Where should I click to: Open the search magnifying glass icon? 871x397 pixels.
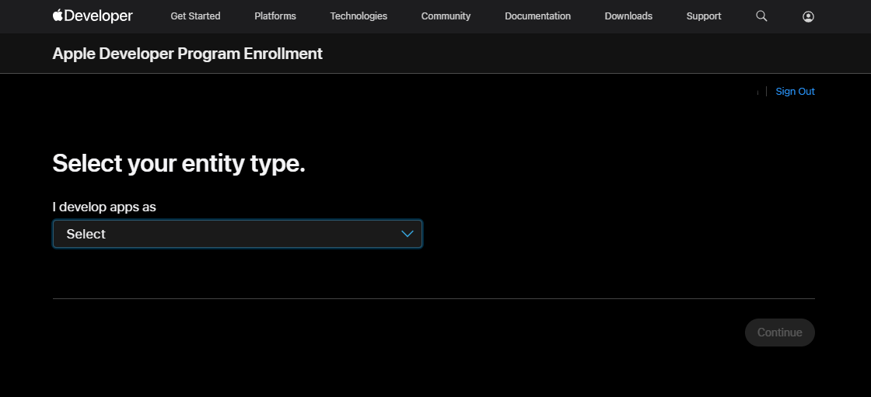tap(761, 16)
